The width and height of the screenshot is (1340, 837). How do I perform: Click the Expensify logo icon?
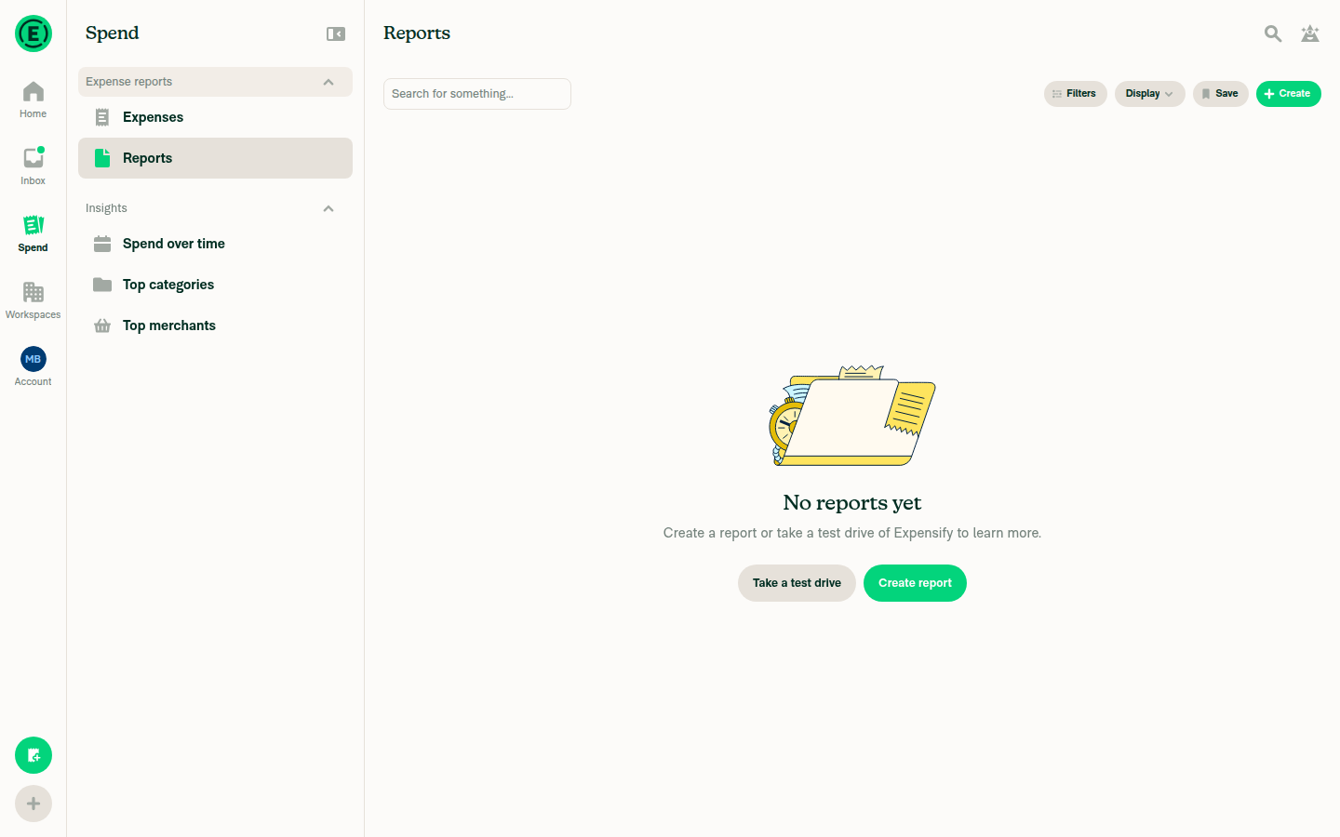33,33
